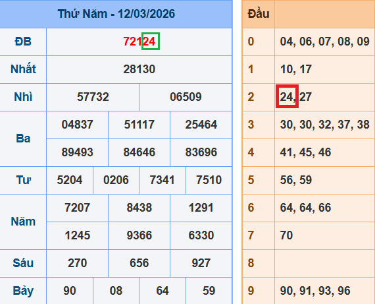Click the Đầu values '90, 91, 93, 96'
This screenshot has width=375, height=304.
(x=315, y=291)
